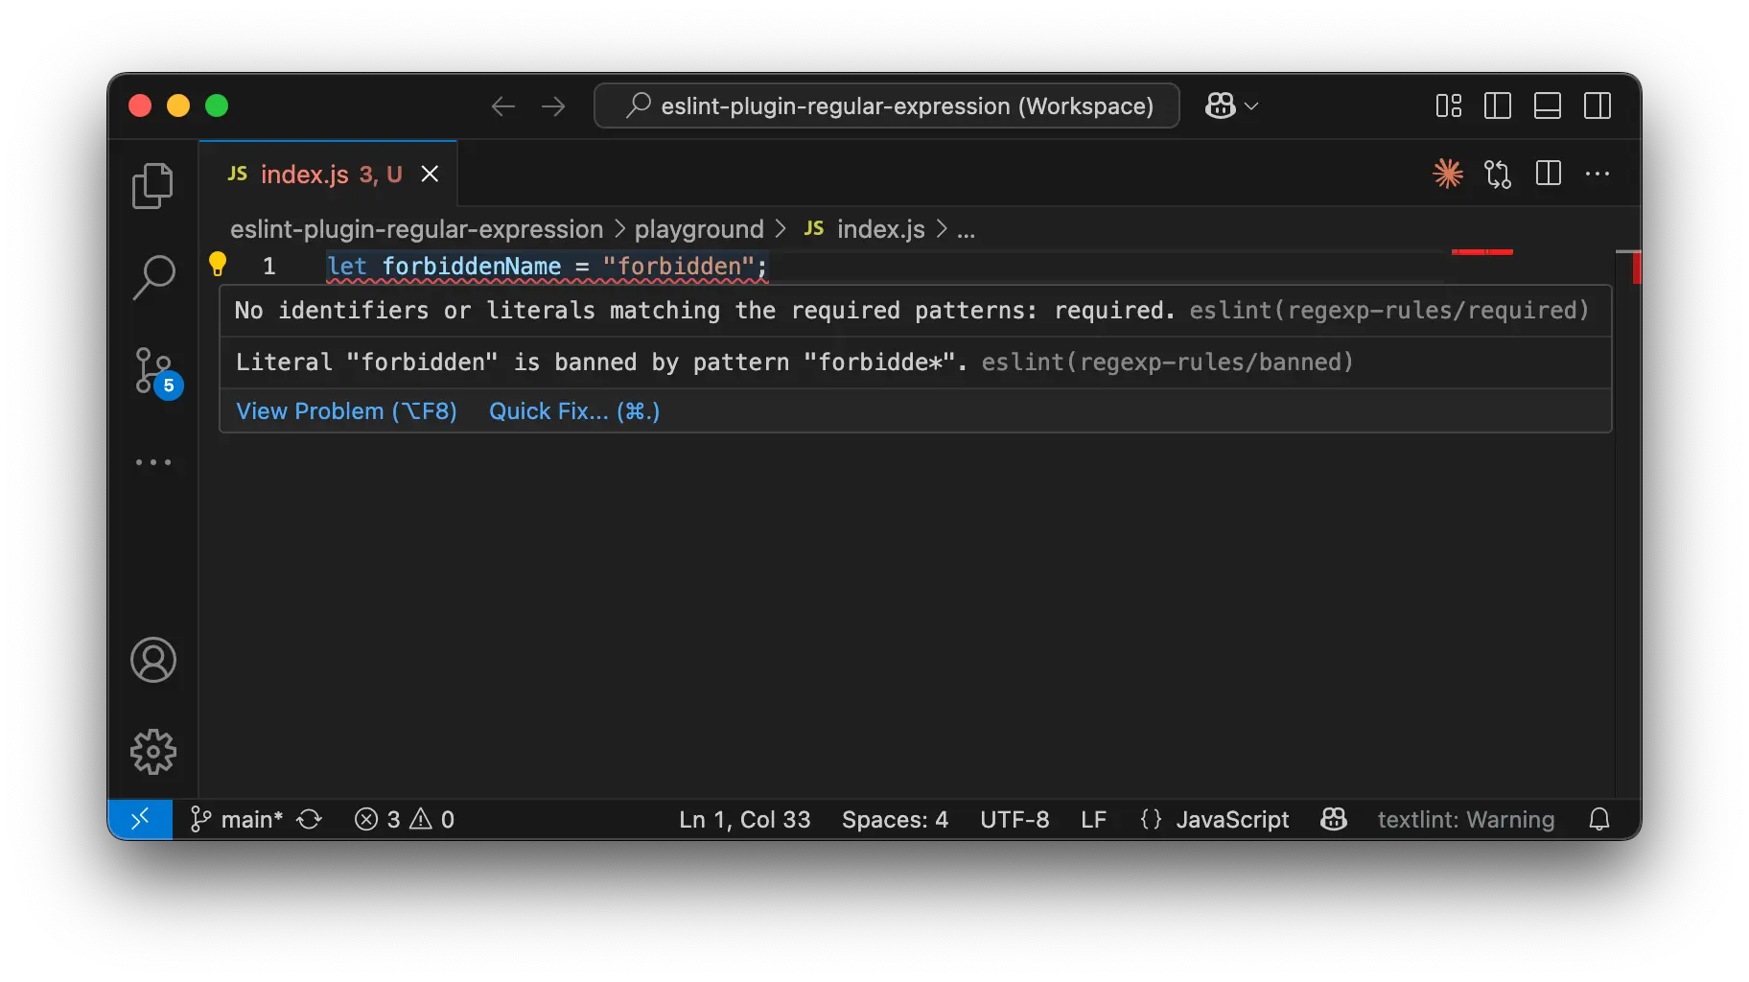Click the regexp-rules/required rule message

click(912, 311)
